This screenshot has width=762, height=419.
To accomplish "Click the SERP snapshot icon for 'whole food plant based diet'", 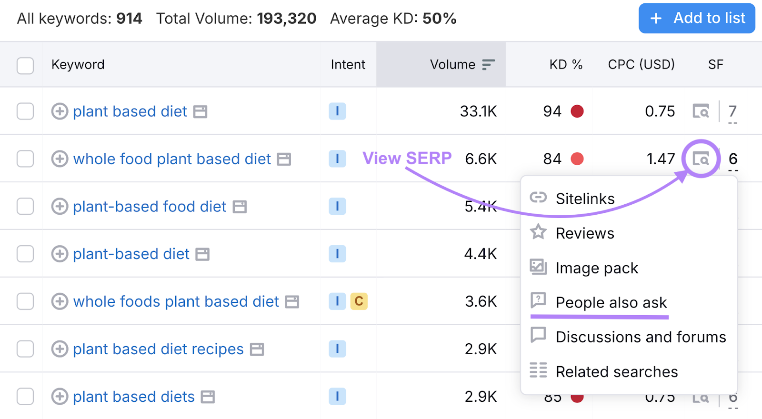I will [x=701, y=159].
